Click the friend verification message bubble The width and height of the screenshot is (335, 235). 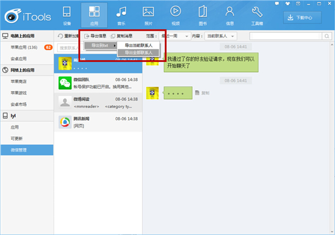point(211,62)
